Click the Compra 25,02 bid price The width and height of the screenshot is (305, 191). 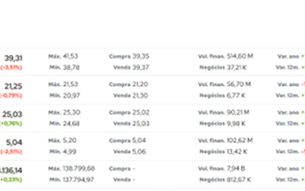[129, 112]
